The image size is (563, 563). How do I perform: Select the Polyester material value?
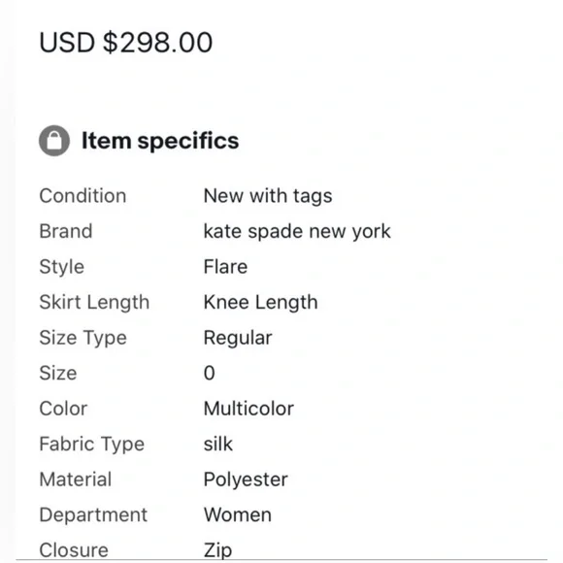246,480
